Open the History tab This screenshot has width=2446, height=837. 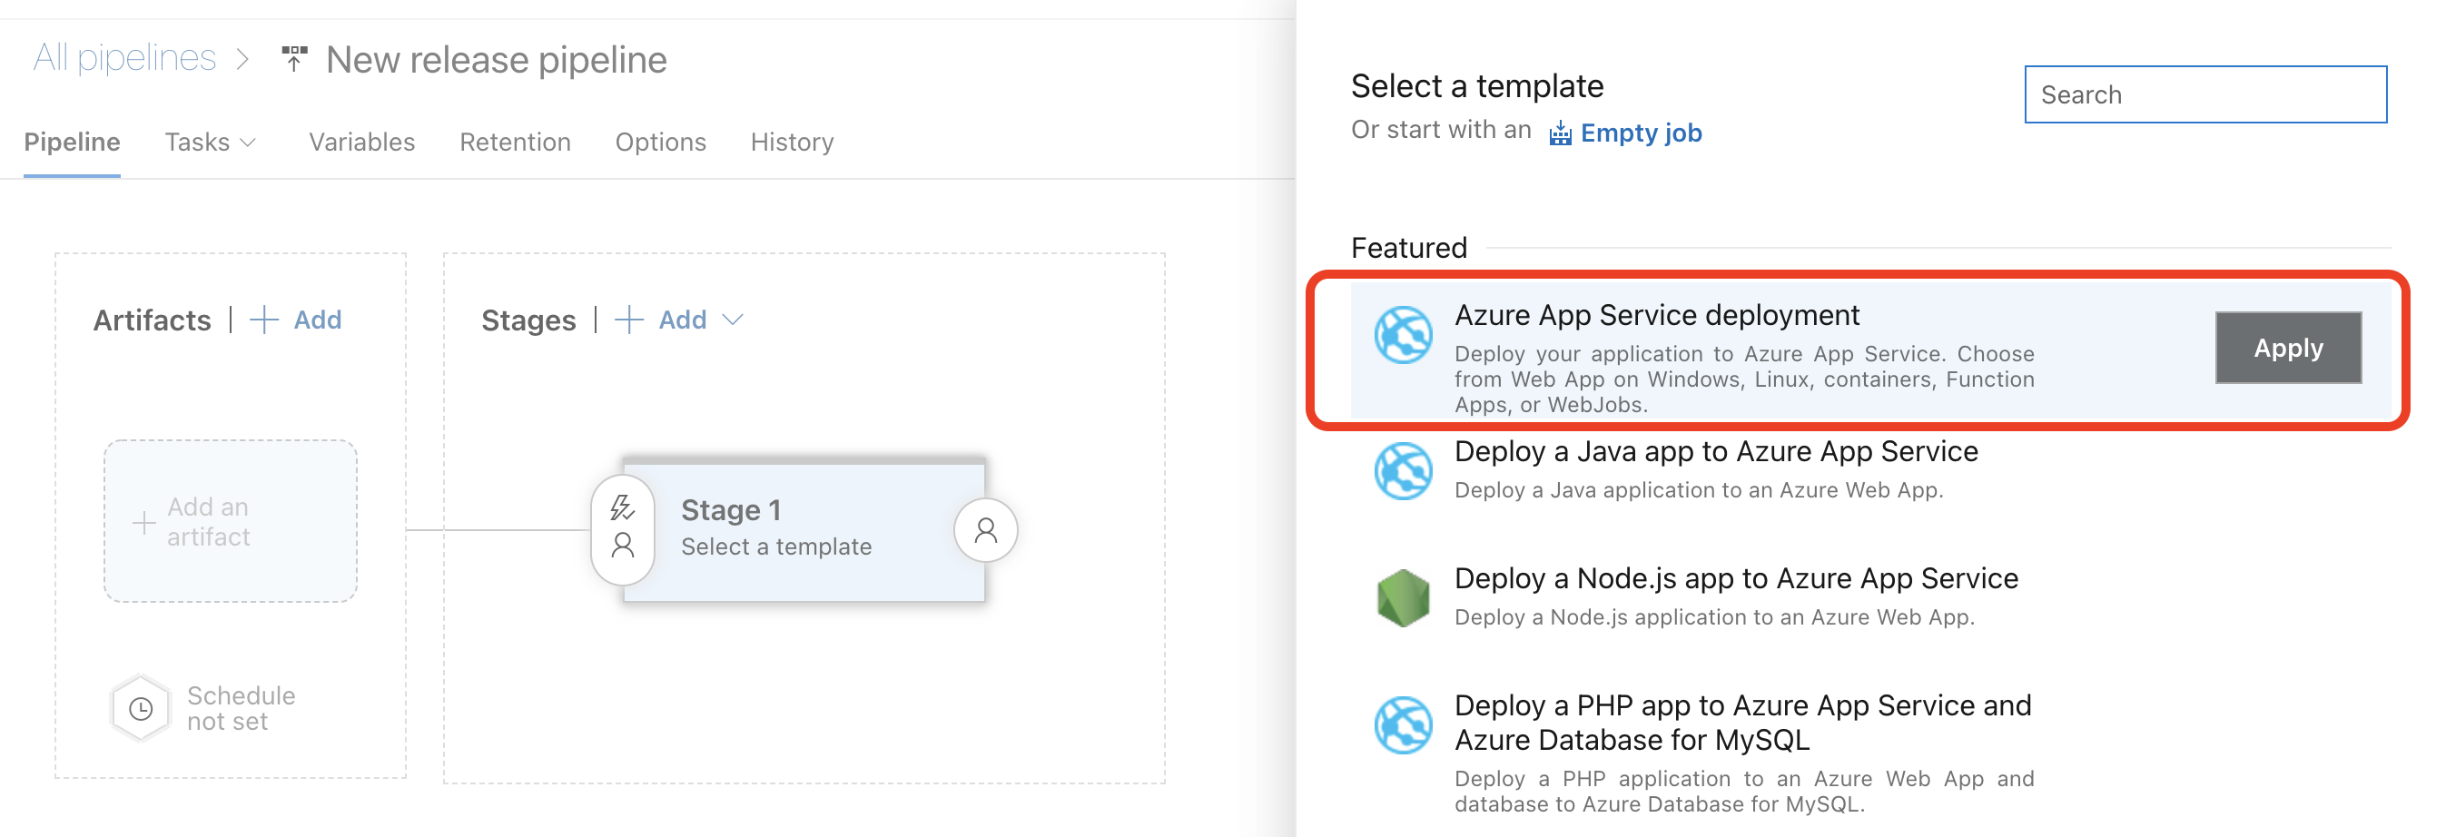tap(792, 143)
